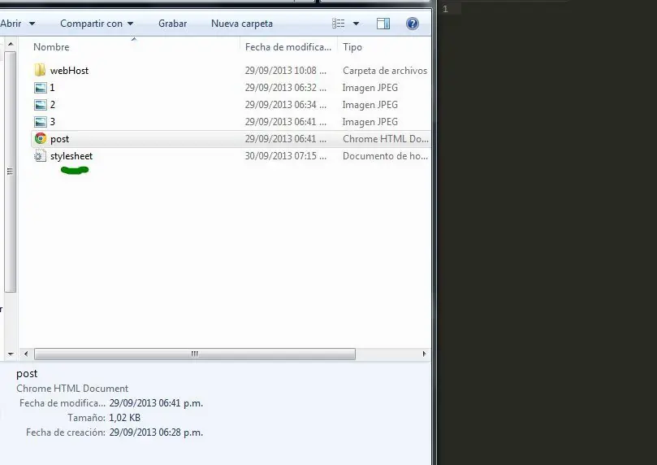The image size is (657, 465).
Task: Click the navigation pane vertical scrollbar thumb
Action: pos(11,172)
